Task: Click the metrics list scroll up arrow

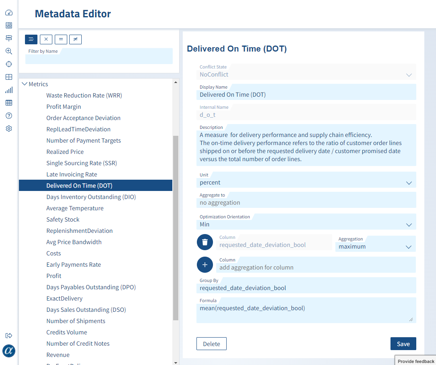Action: (x=176, y=82)
